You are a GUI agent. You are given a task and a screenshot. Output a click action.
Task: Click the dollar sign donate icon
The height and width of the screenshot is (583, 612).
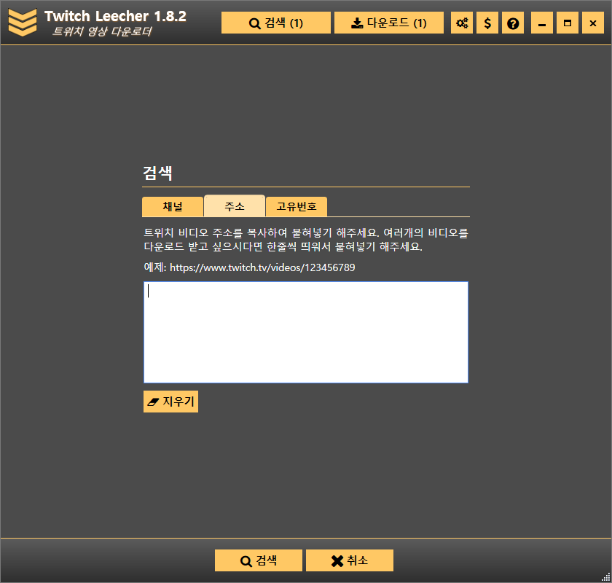pyautogui.click(x=487, y=23)
